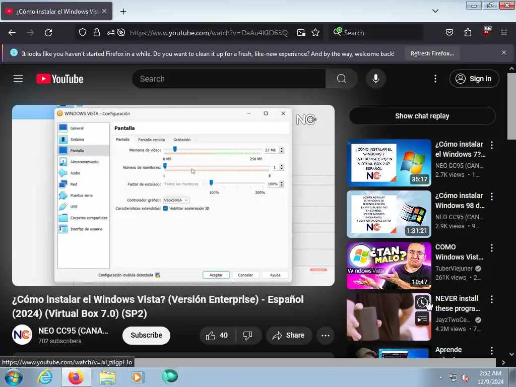The width and height of the screenshot is (516, 387).
Task: Open the taskbar clock showing 2:52 AM
Action: tap(490, 377)
